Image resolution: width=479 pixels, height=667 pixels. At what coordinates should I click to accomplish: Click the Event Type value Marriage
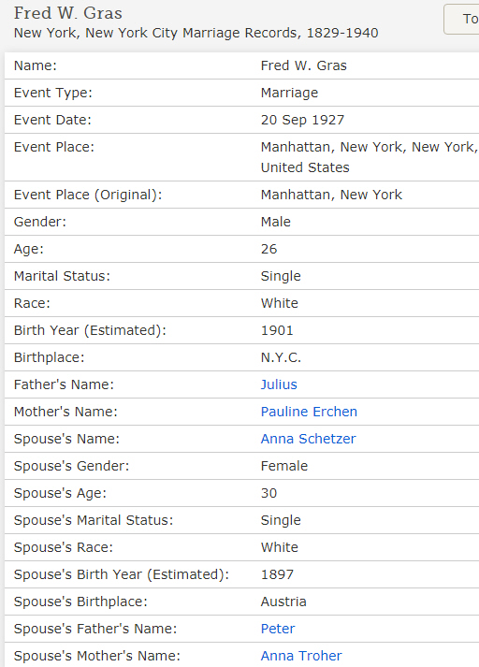click(289, 93)
